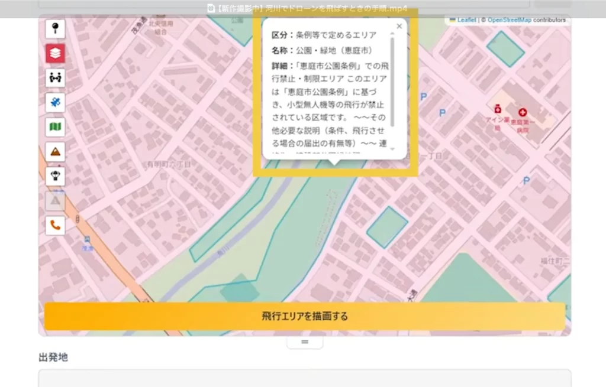Click the アイン薬局 pharmacy marker
606x387 pixels.
[x=497, y=109]
